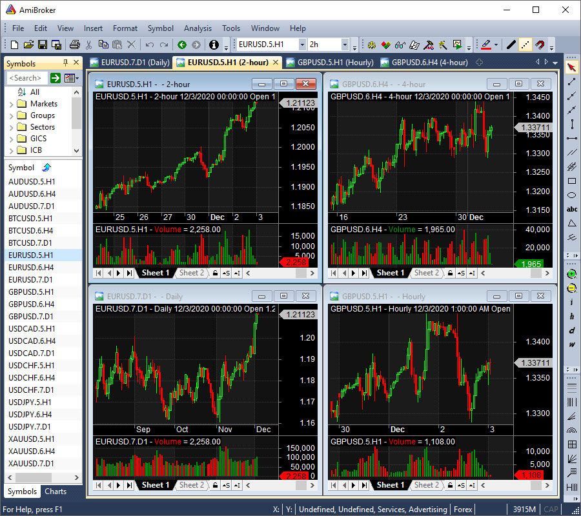Open the Tools menu
The height and width of the screenshot is (516, 581).
[x=231, y=28]
